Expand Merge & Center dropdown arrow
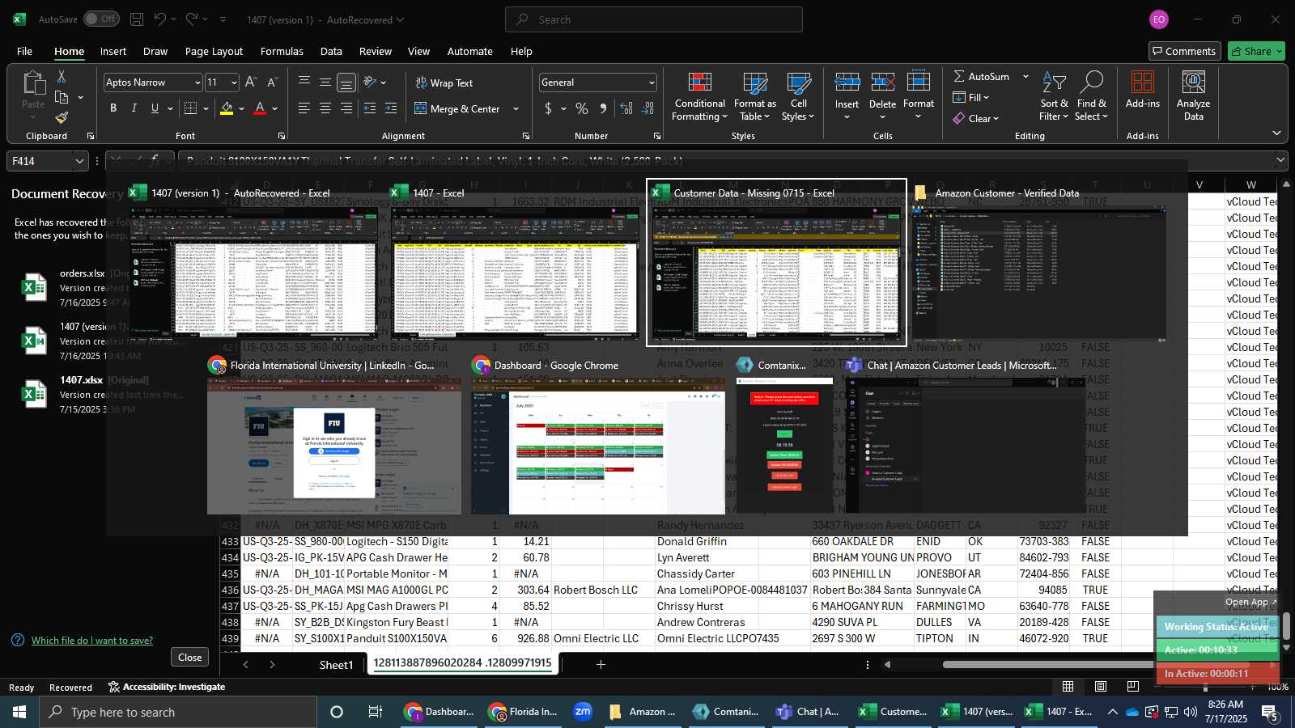 coord(516,109)
